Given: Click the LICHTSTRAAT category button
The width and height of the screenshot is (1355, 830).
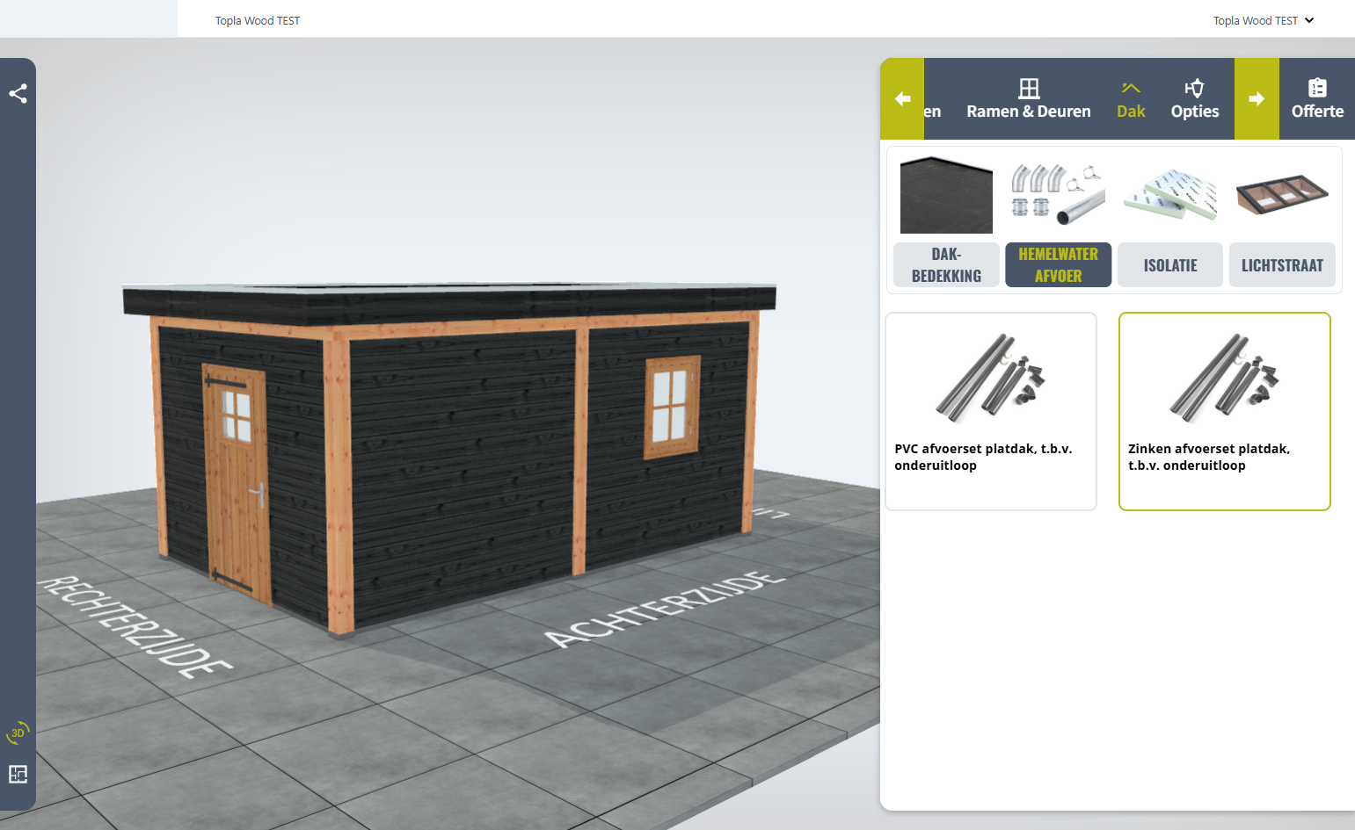Looking at the screenshot, I should tap(1282, 264).
